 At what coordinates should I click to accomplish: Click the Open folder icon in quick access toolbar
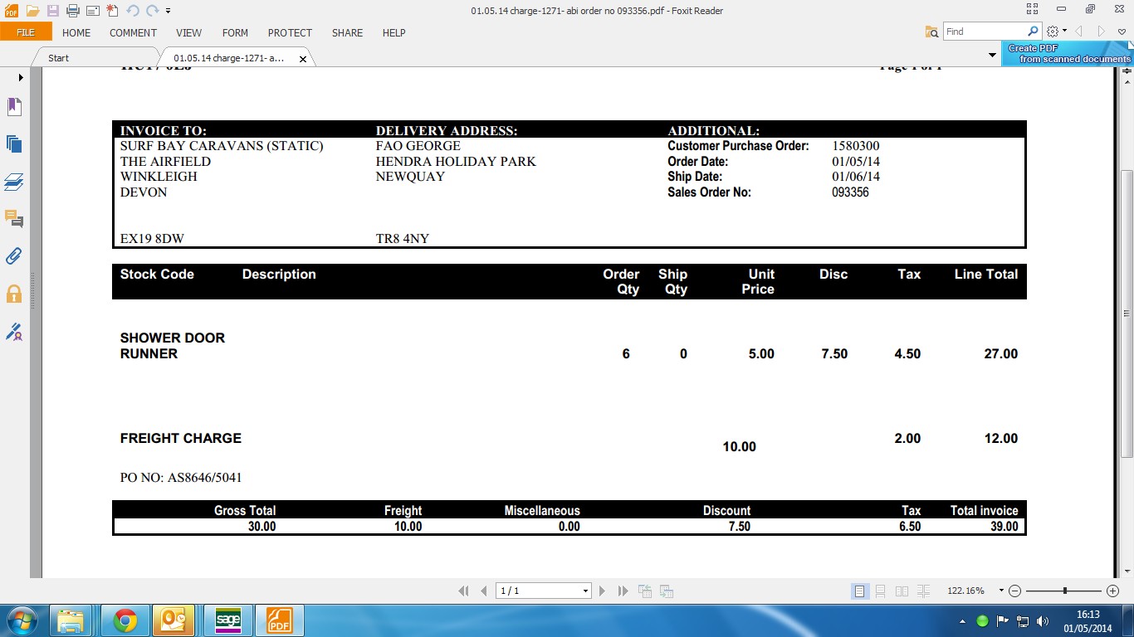(32, 11)
